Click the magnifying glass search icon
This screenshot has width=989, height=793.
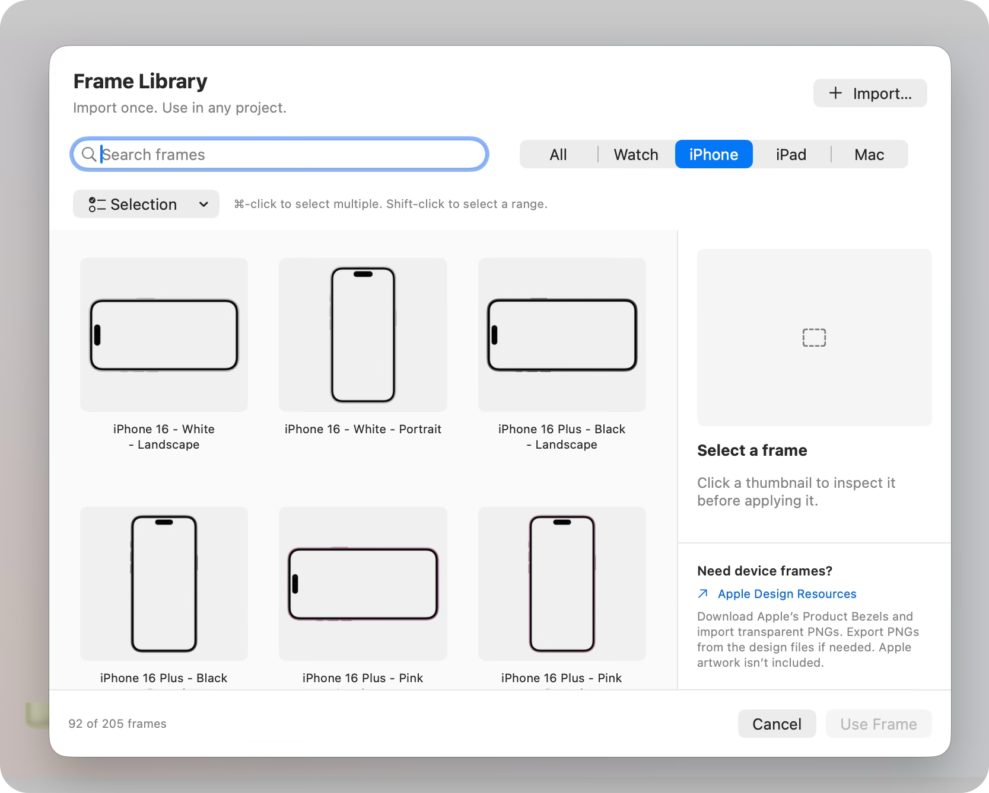(x=89, y=155)
